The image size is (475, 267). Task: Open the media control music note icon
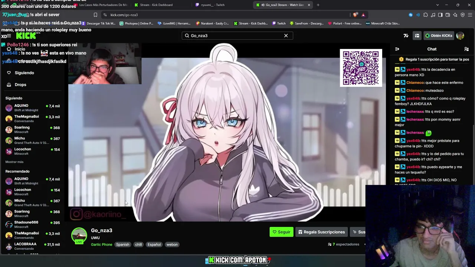[x=433, y=15]
